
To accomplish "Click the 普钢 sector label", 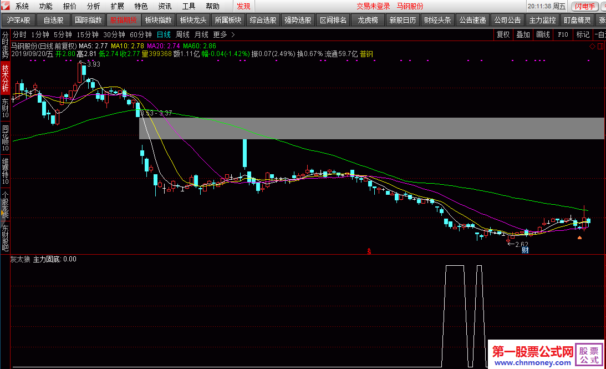I will 366,54.
